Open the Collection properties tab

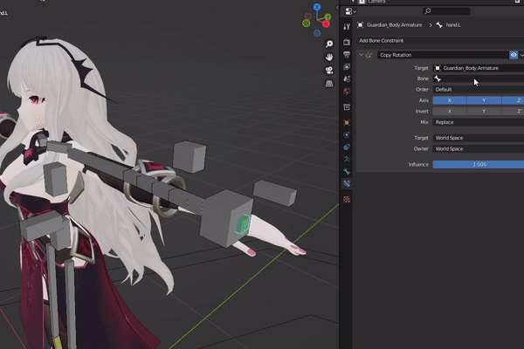point(347,107)
